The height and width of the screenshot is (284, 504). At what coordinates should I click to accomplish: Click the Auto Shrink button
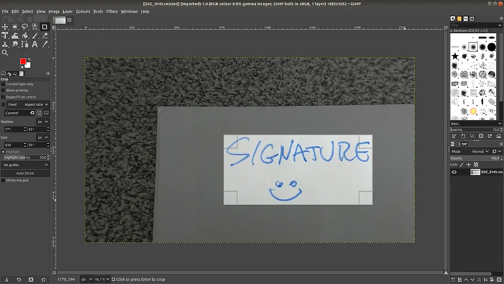click(25, 173)
